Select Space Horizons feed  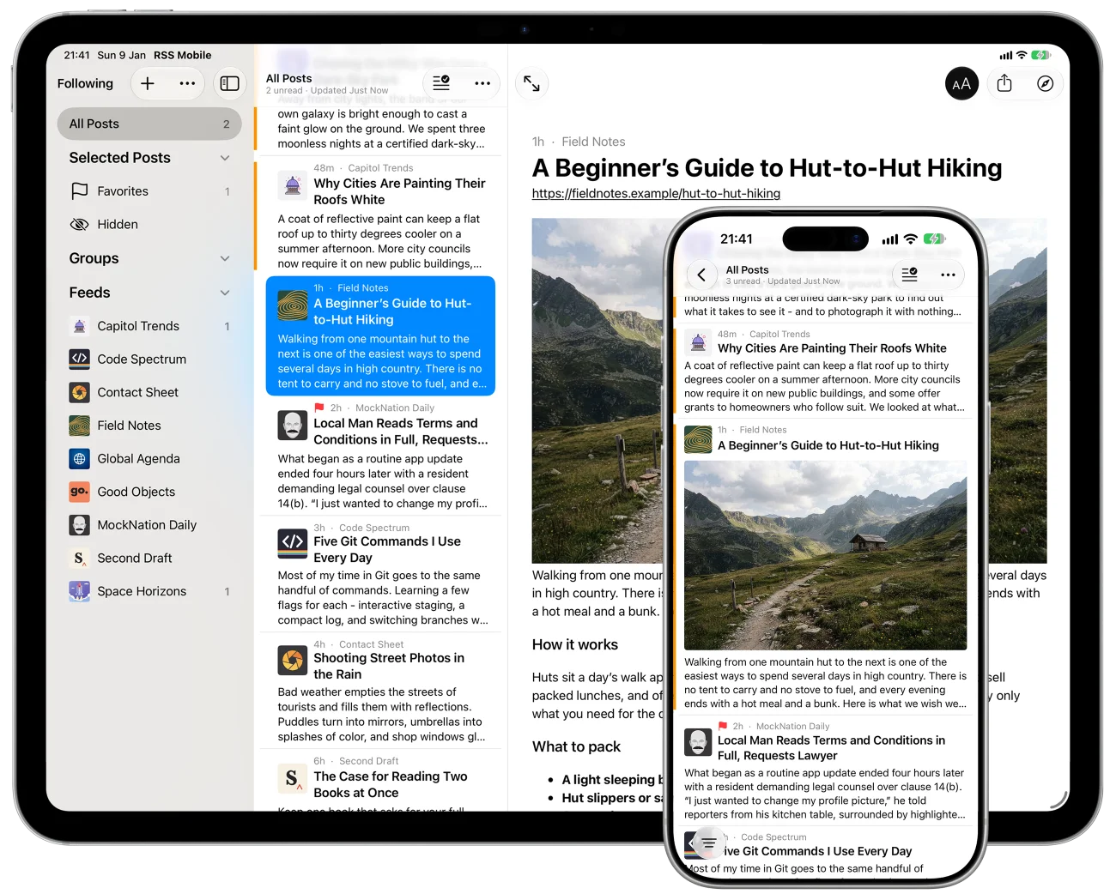tap(150, 591)
